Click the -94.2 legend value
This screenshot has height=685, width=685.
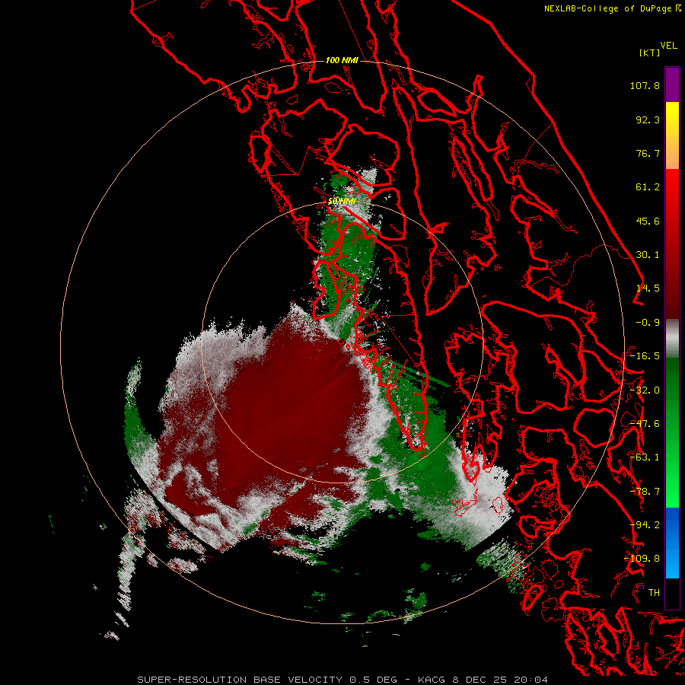click(x=645, y=525)
